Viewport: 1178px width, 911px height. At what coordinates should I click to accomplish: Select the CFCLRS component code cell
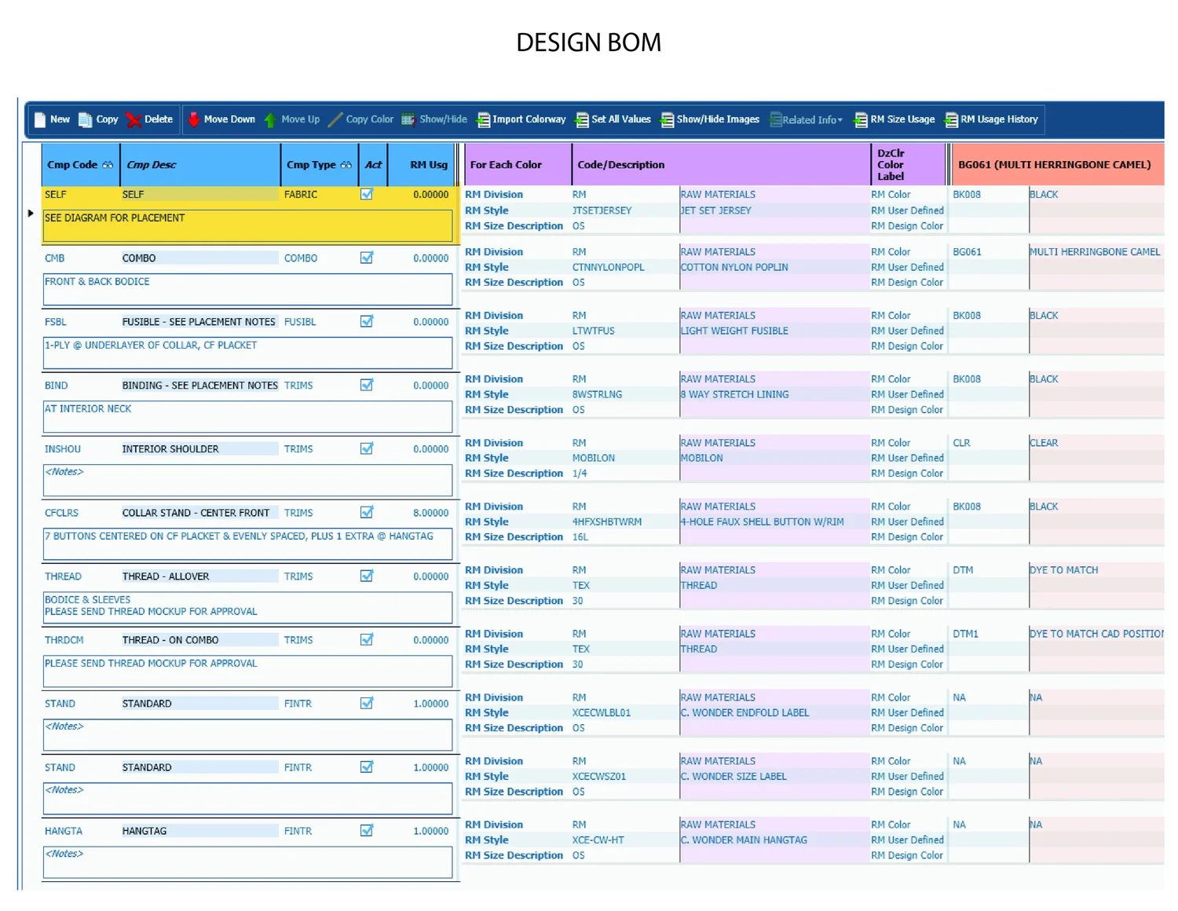[x=62, y=513]
